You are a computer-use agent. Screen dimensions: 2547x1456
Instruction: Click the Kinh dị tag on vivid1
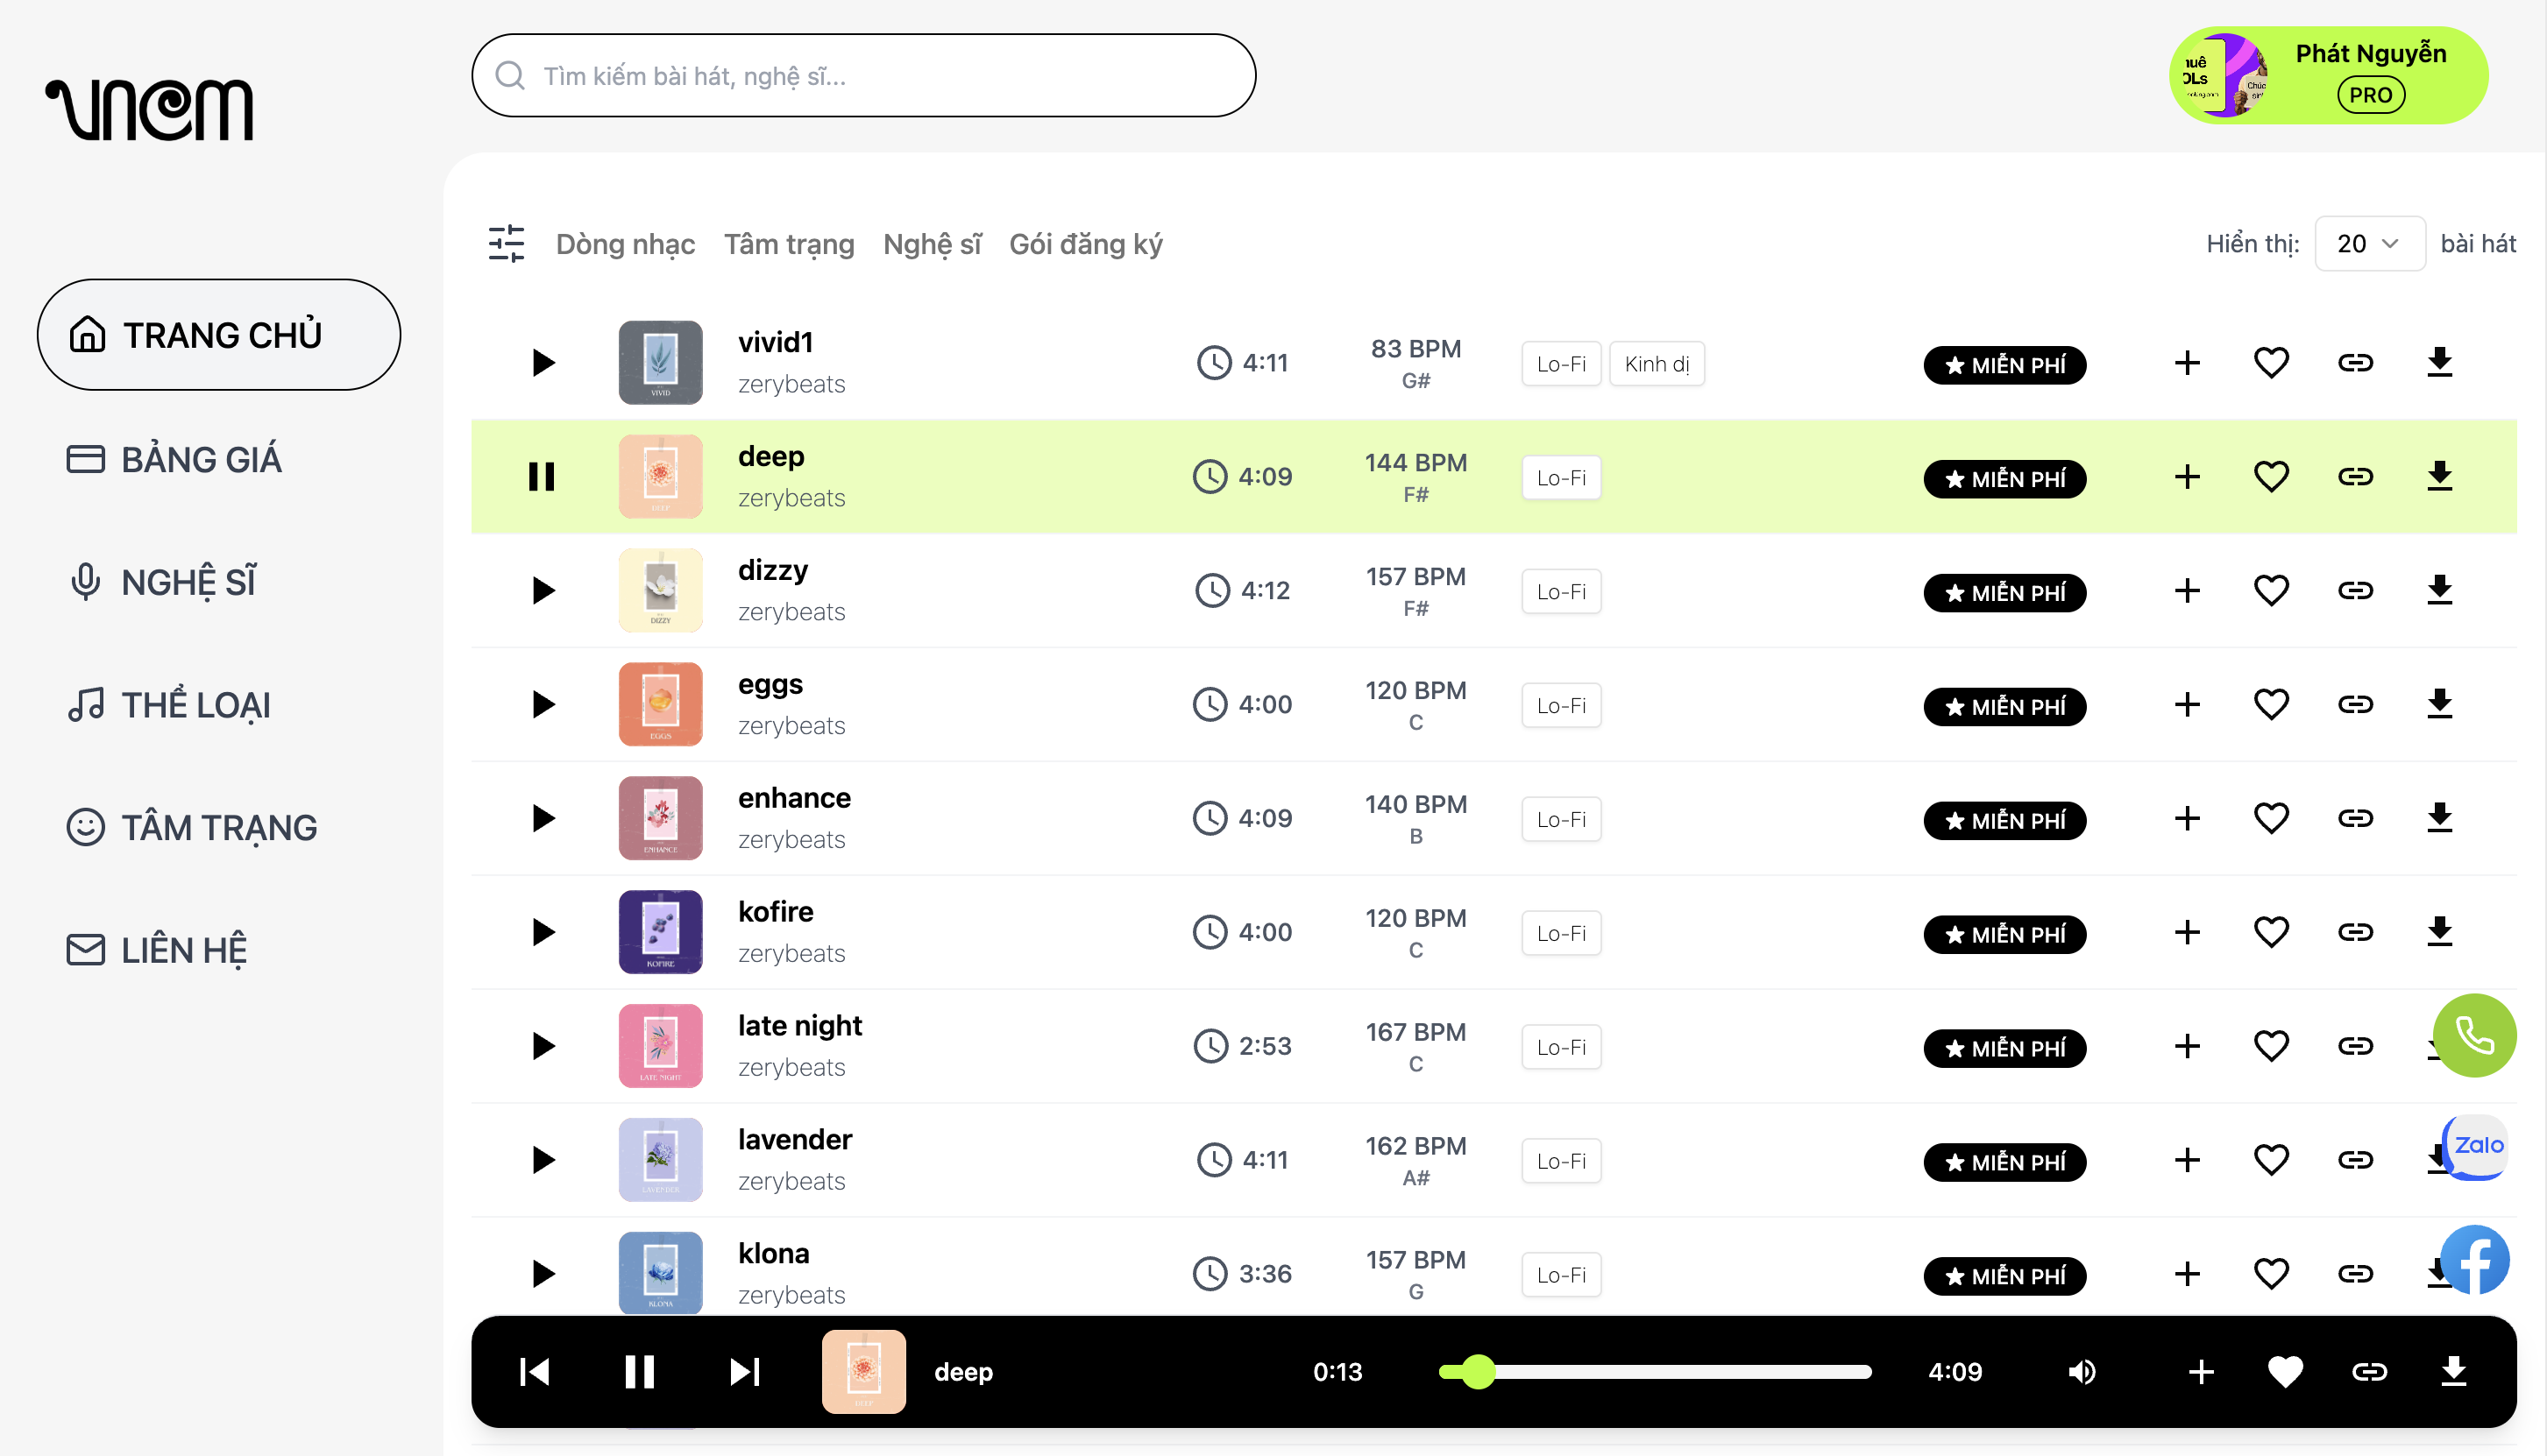pyautogui.click(x=1656, y=364)
